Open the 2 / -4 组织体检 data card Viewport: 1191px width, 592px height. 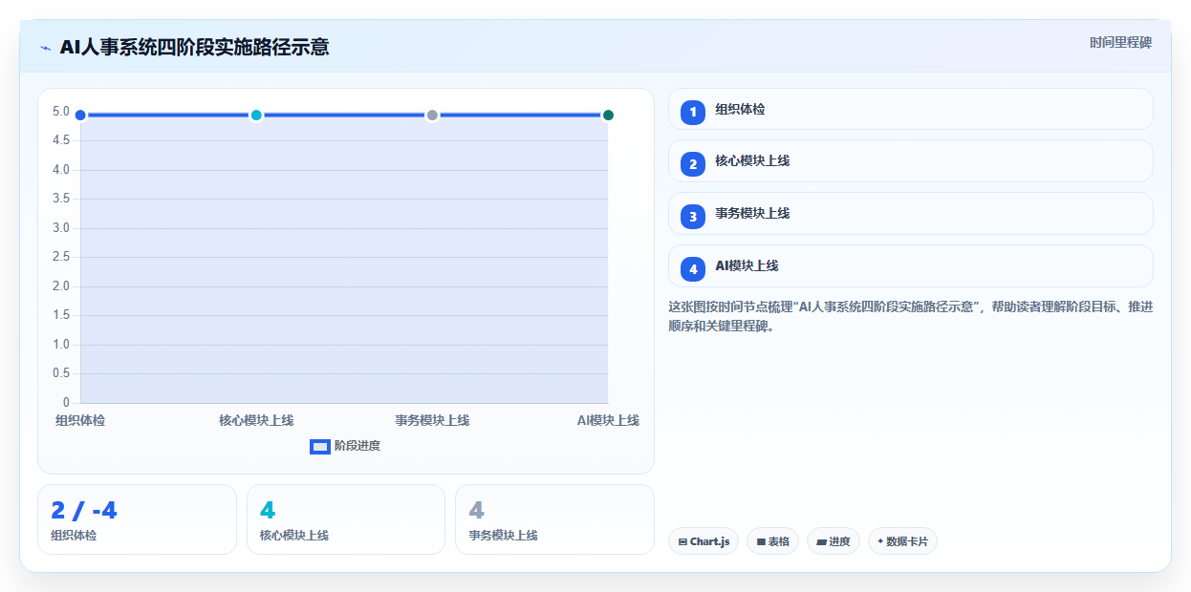coord(137,519)
